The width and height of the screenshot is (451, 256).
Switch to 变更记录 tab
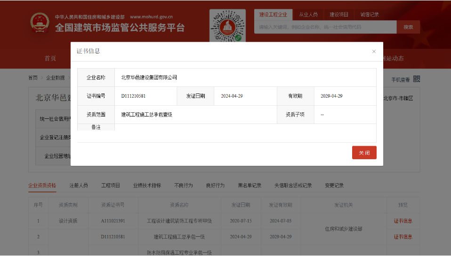coord(334,186)
